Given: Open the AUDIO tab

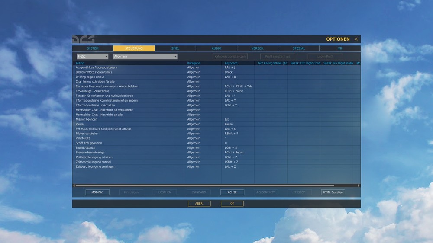Looking at the screenshot, I should (216, 48).
